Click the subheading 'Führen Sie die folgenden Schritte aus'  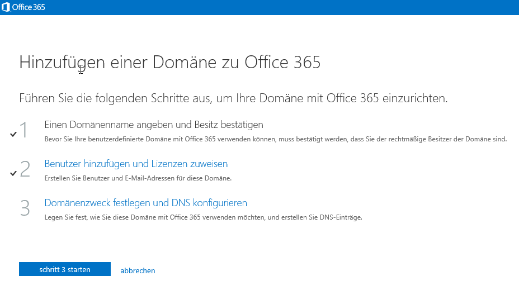click(233, 99)
